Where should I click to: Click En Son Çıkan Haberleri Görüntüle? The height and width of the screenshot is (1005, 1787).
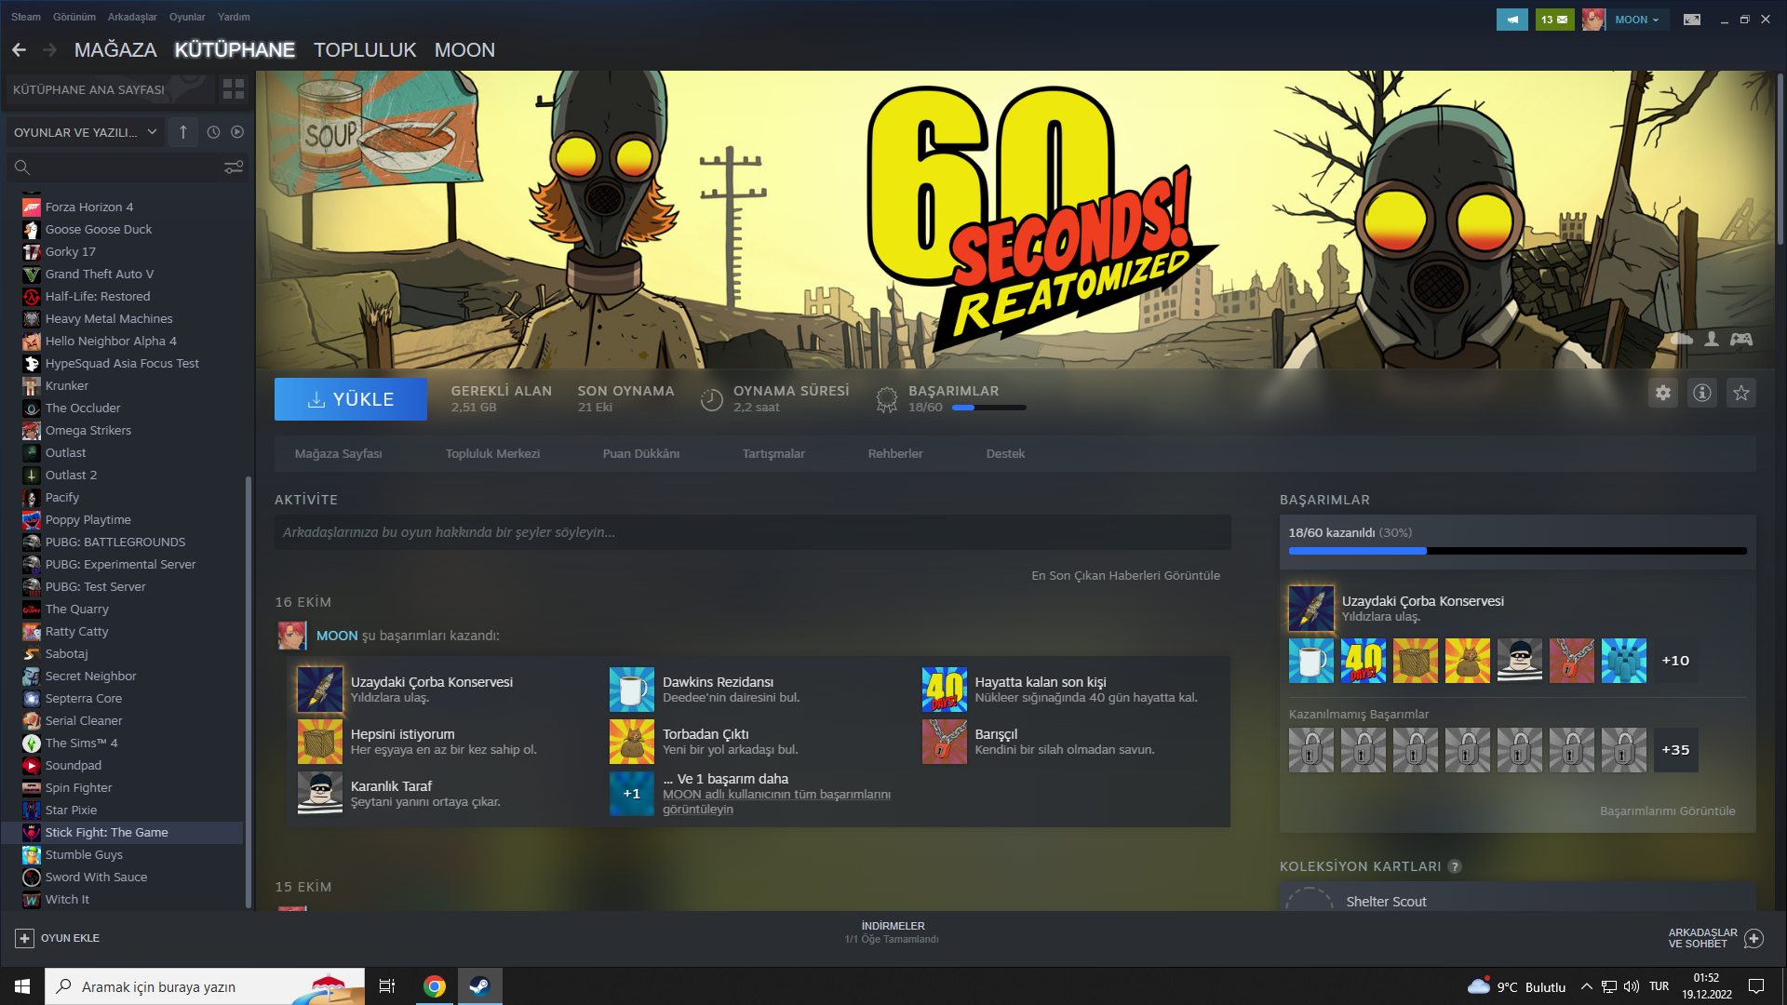coord(1125,576)
